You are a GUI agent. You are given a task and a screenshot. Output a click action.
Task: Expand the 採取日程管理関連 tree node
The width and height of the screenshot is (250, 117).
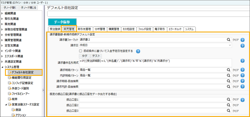pos(2,29)
